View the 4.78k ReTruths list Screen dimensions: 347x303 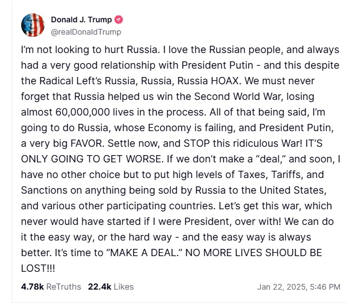point(51,286)
